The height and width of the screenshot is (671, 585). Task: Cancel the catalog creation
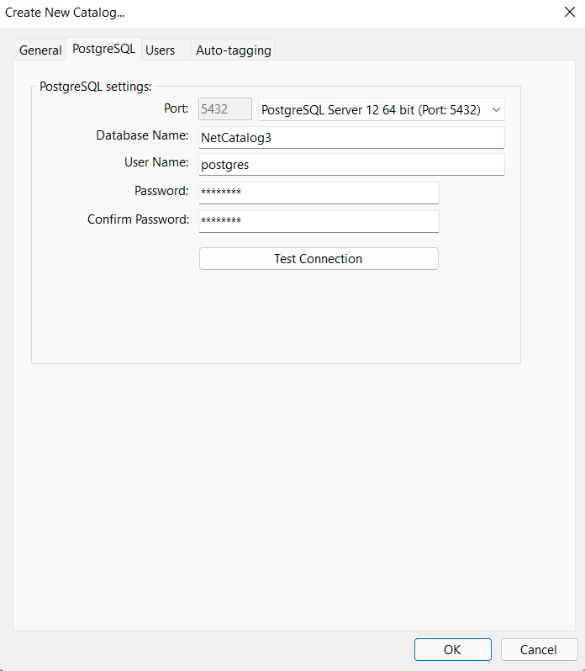click(x=539, y=649)
